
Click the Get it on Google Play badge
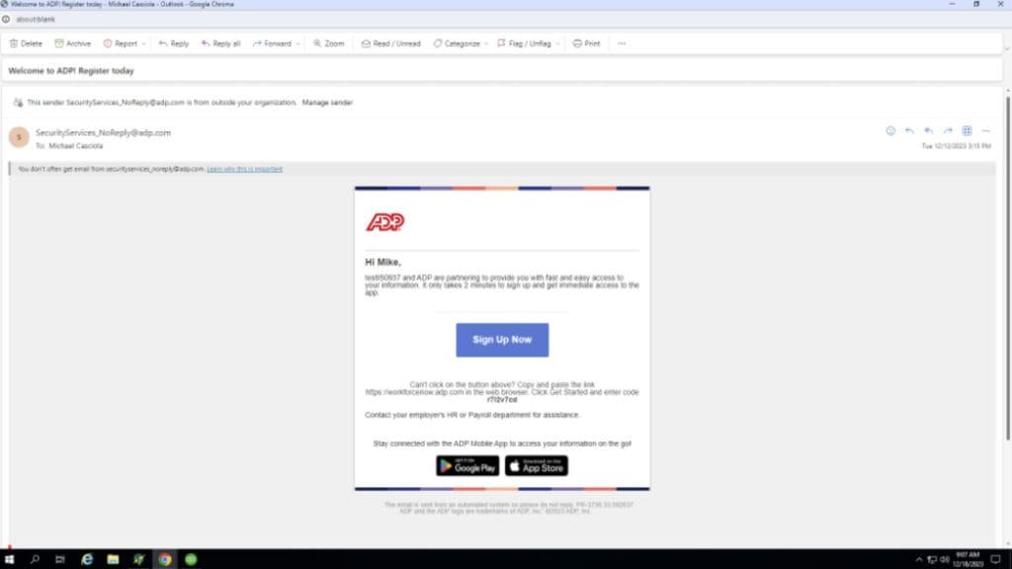point(467,465)
